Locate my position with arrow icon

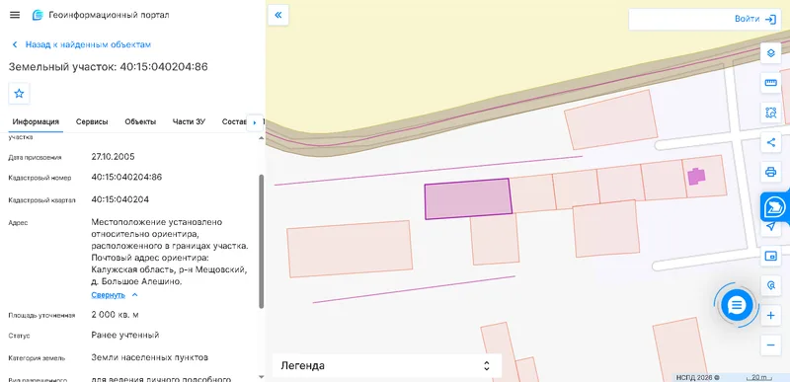click(x=770, y=227)
